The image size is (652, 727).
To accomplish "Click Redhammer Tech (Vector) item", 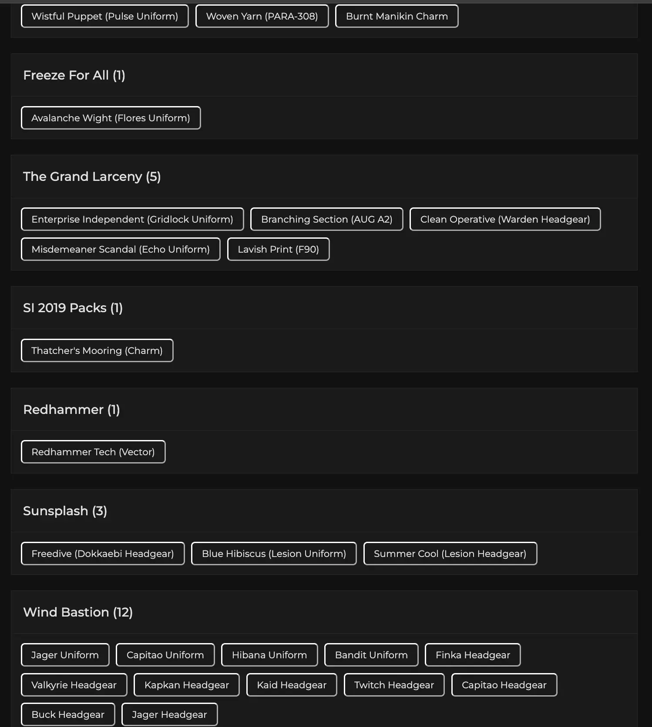I will 93,452.
